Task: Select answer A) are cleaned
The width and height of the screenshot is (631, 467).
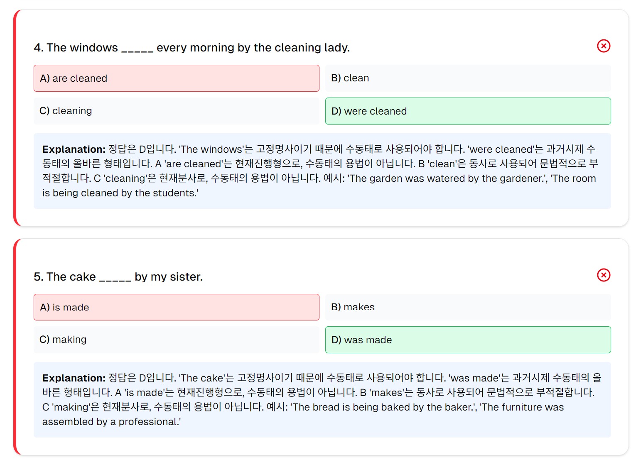Action: point(176,78)
